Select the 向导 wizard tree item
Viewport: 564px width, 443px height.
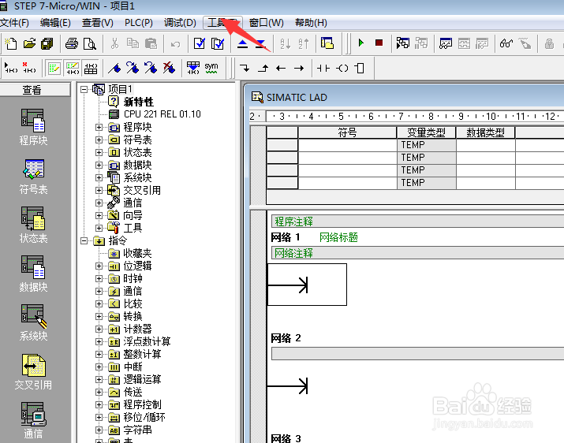pyautogui.click(x=133, y=215)
